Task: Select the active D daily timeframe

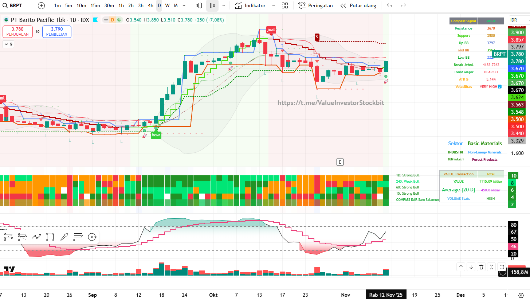Action: tap(159, 5)
